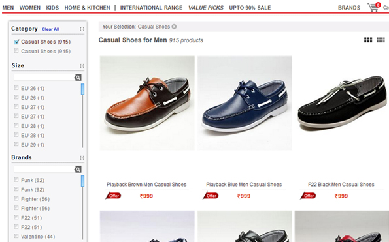Collapse the Brands filter panel
The height and width of the screenshot is (242, 389).
(x=82, y=158)
